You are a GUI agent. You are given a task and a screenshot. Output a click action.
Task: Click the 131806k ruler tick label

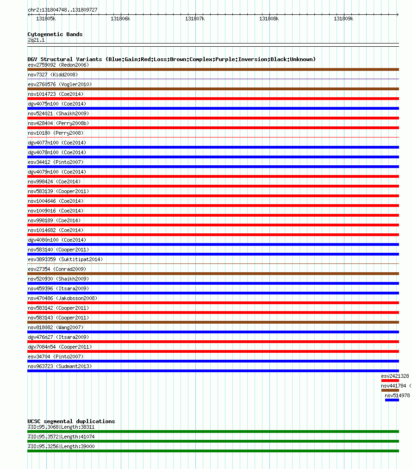tap(120, 19)
